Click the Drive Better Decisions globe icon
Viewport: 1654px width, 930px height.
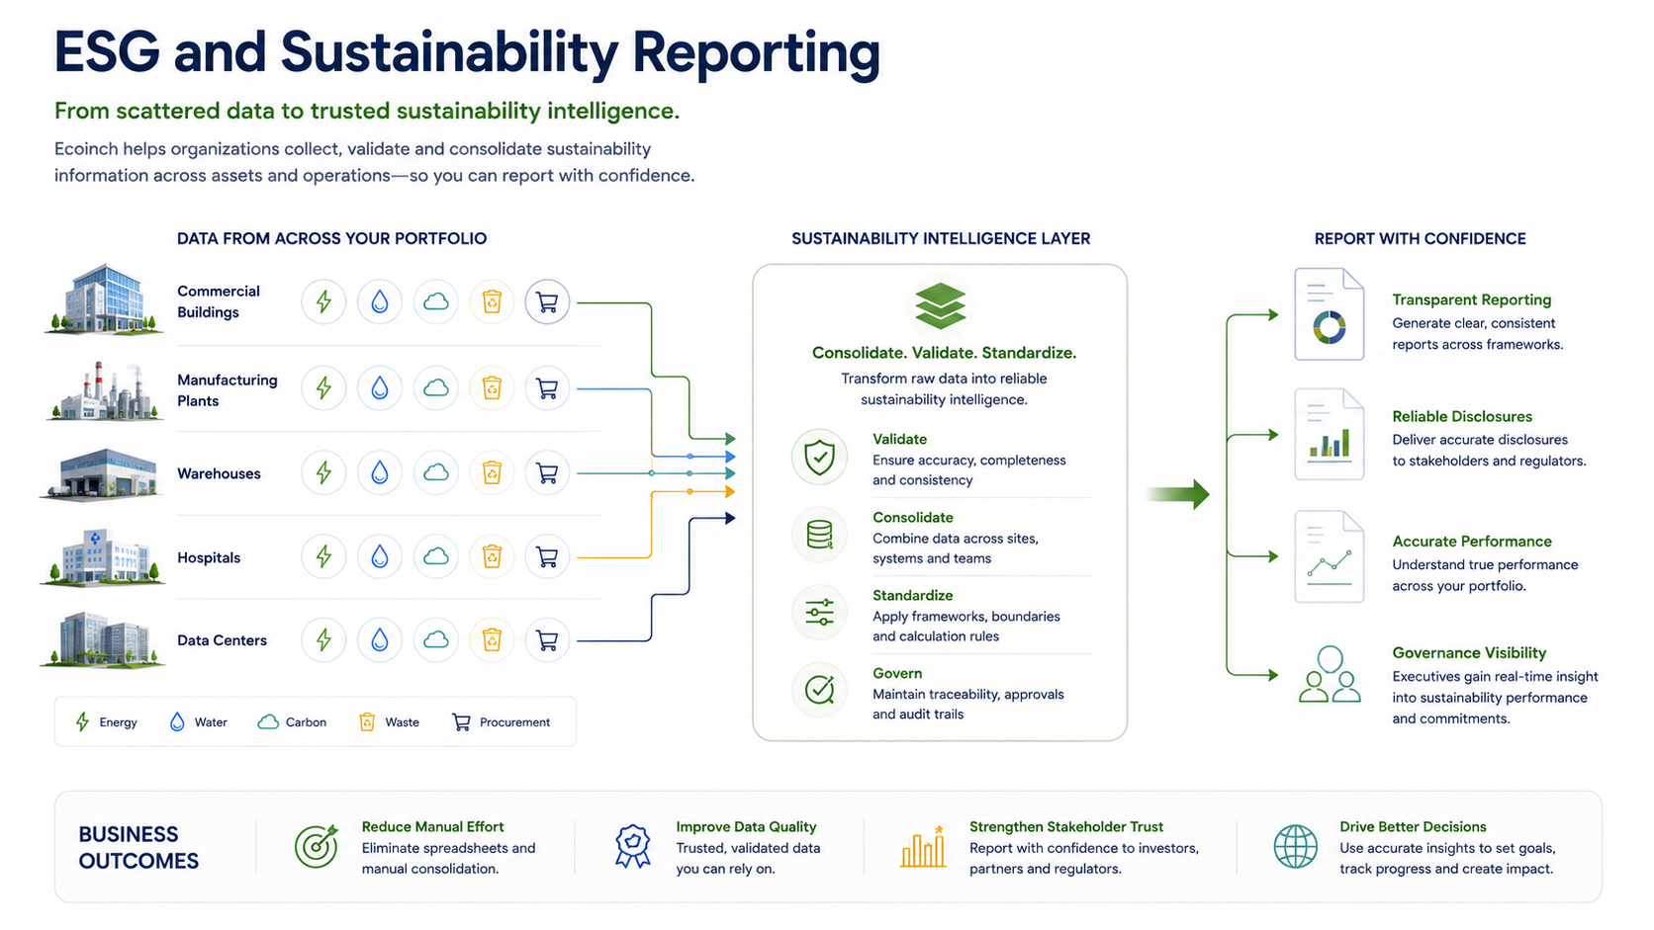(x=1295, y=847)
